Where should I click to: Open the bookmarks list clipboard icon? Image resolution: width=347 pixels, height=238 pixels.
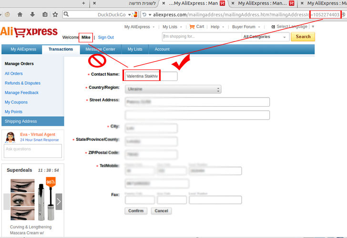pos(45,15)
